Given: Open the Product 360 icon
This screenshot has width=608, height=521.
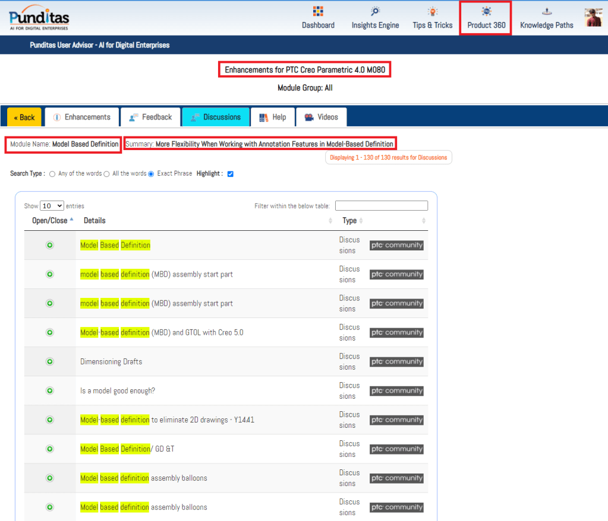Looking at the screenshot, I should click(x=486, y=12).
